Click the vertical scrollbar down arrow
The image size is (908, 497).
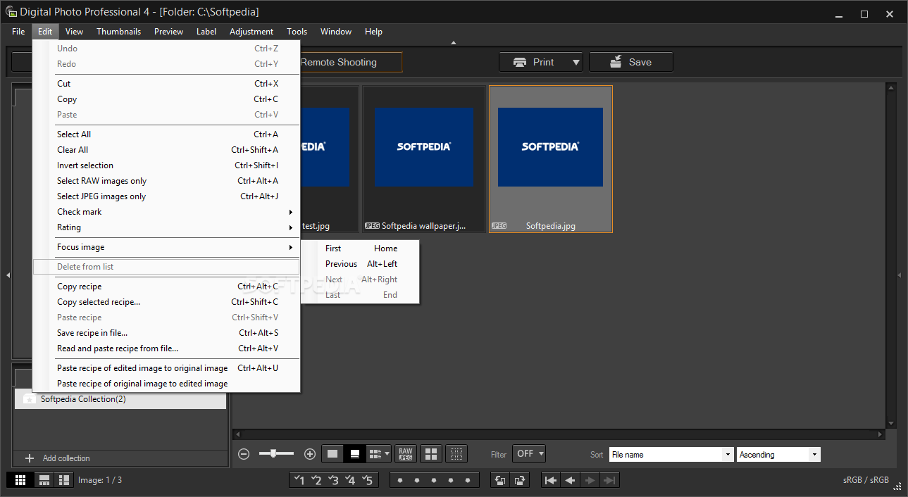[x=891, y=424]
